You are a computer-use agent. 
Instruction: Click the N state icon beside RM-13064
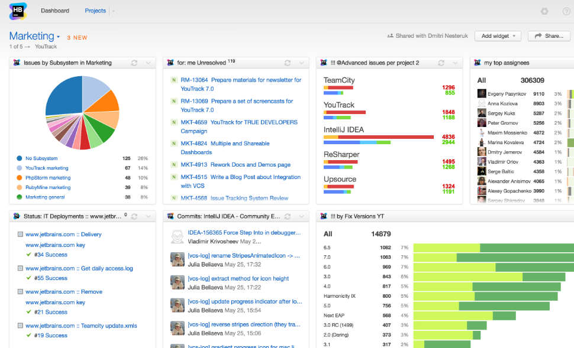pyautogui.click(x=174, y=80)
